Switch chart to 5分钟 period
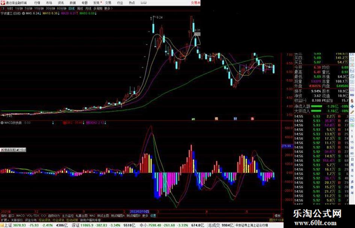The height and width of the screenshot is (228, 355). 29,8
